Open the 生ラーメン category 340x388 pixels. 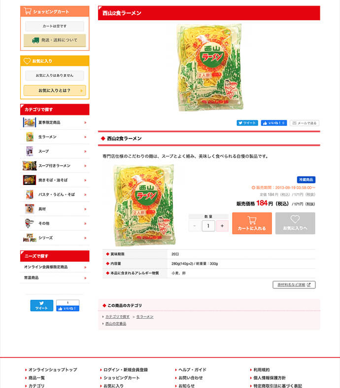tap(55, 137)
